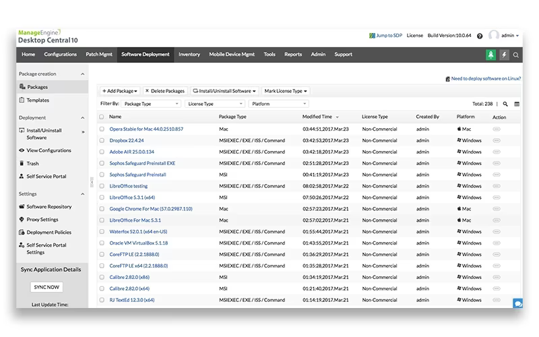Open action menu for Oracle VM VirtualBox row
Viewport: 539px width, 337px height.
pyautogui.click(x=497, y=243)
